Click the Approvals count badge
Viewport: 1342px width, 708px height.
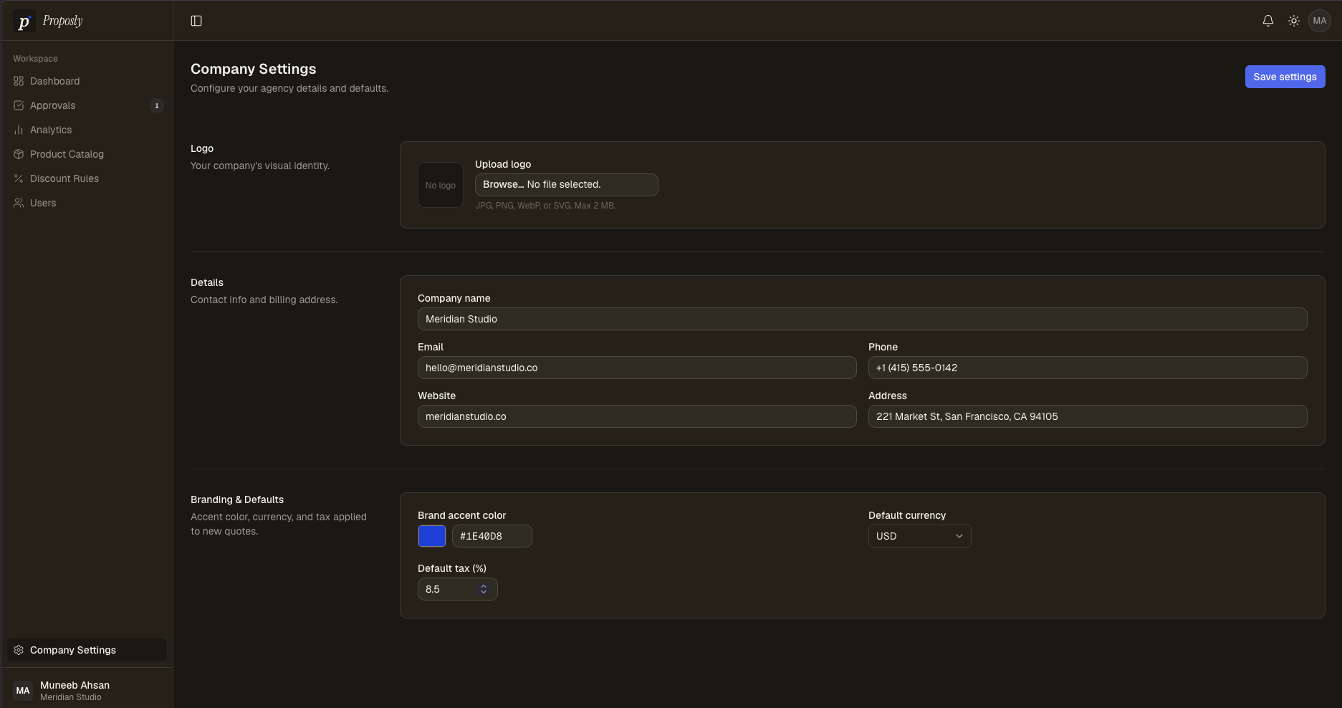[x=157, y=105]
